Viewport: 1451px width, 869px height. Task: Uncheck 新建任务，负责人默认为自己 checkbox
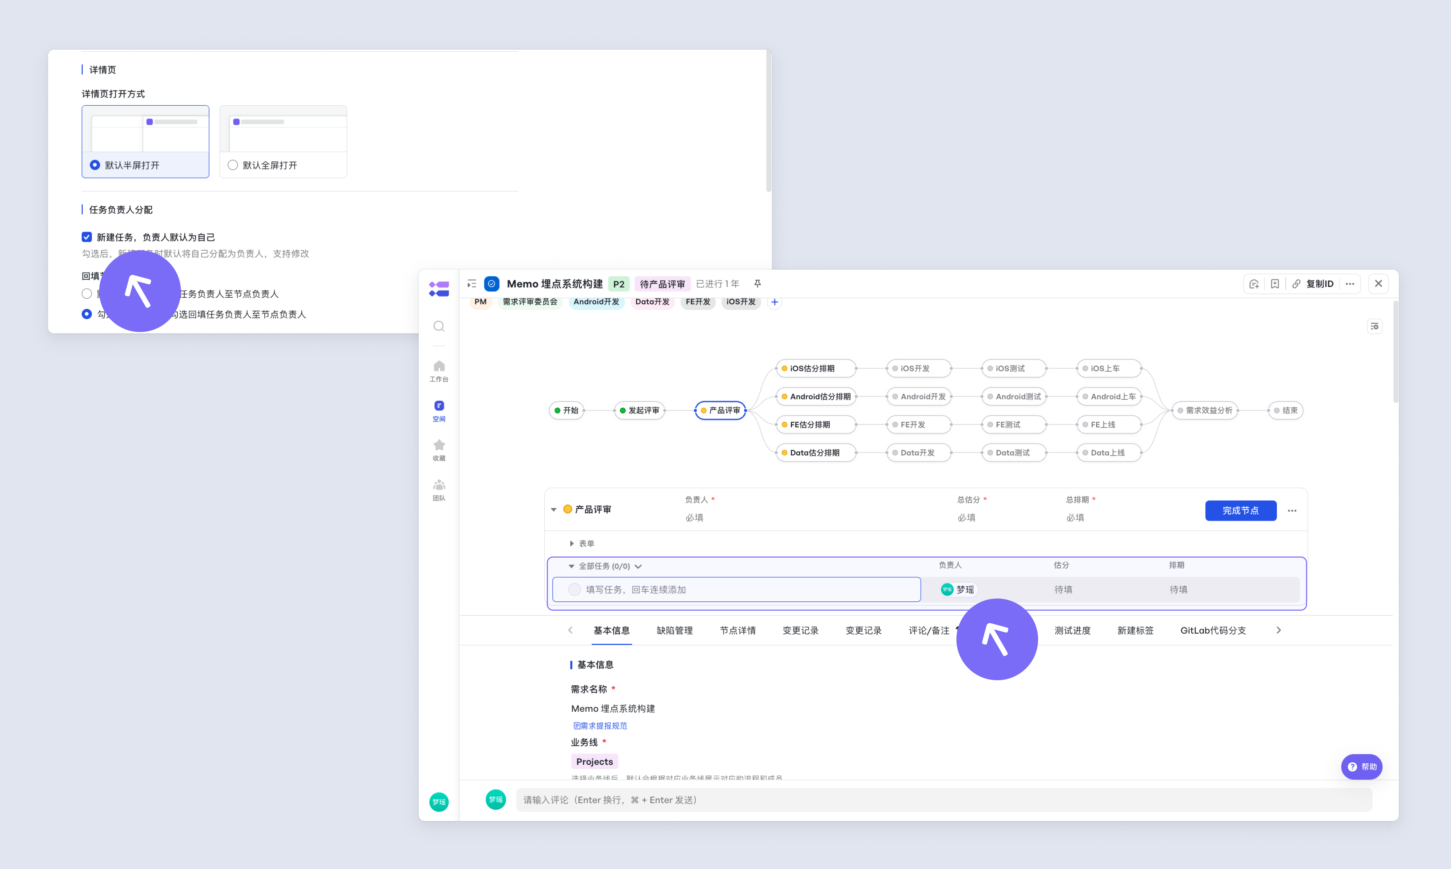[x=87, y=237]
